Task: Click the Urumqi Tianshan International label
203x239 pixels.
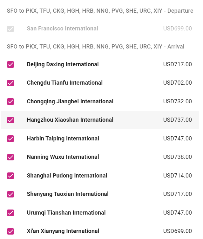Action: [66, 213]
